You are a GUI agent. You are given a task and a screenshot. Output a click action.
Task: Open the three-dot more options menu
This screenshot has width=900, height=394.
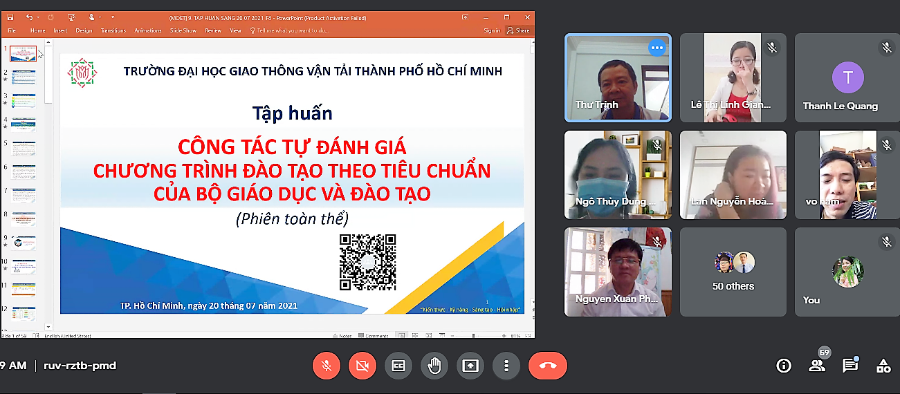pyautogui.click(x=506, y=366)
